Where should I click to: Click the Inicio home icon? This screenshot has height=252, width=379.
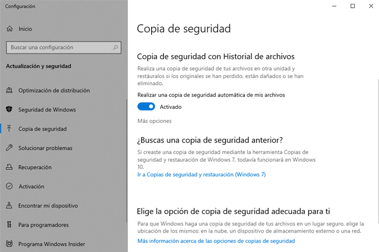pos(9,29)
